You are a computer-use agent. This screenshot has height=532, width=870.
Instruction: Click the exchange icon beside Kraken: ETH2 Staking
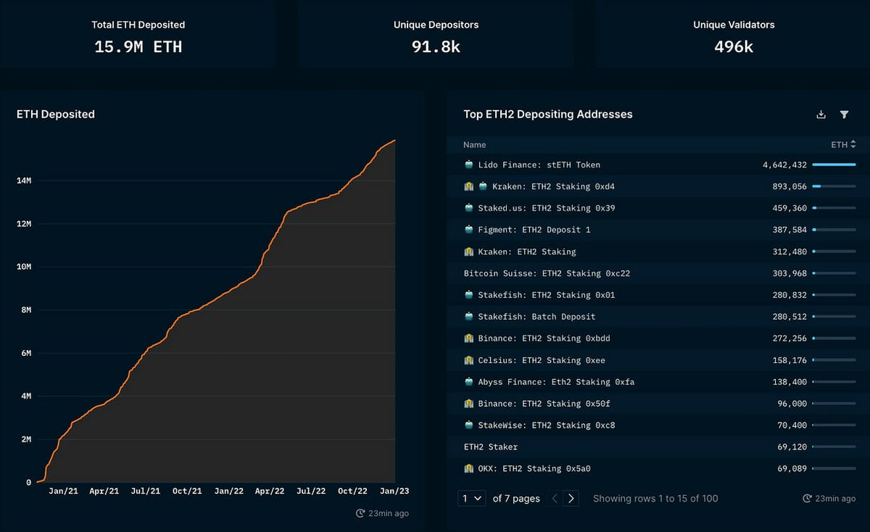pos(468,252)
